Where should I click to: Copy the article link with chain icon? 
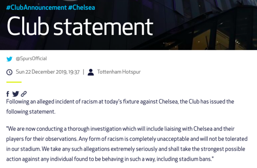[x=24, y=94]
